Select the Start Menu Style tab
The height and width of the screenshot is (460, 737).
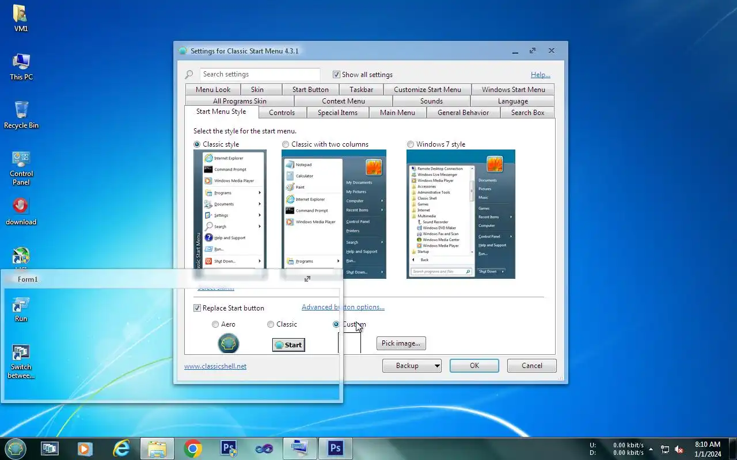(221, 112)
